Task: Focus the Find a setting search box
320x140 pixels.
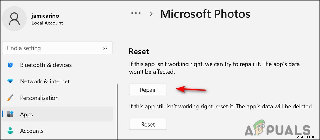Action: pyautogui.click(x=52, y=48)
